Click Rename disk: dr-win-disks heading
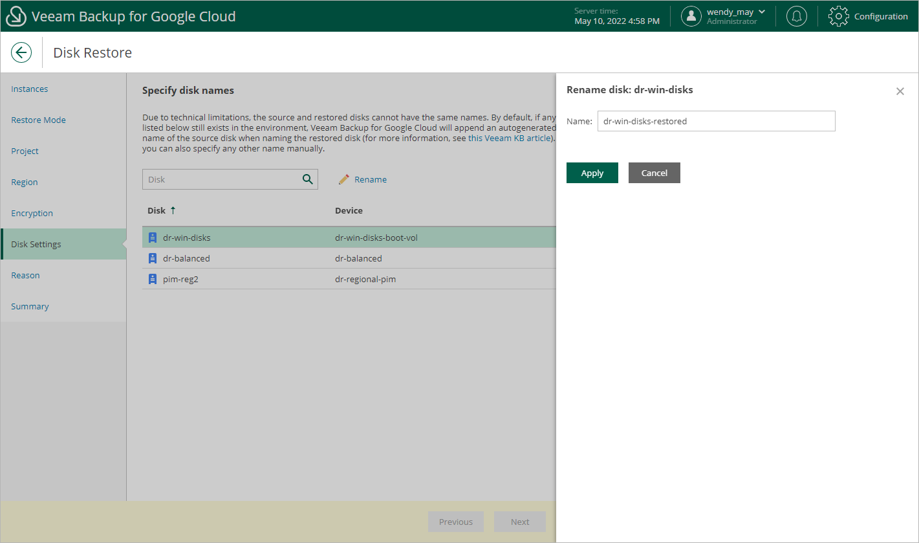 coord(630,90)
